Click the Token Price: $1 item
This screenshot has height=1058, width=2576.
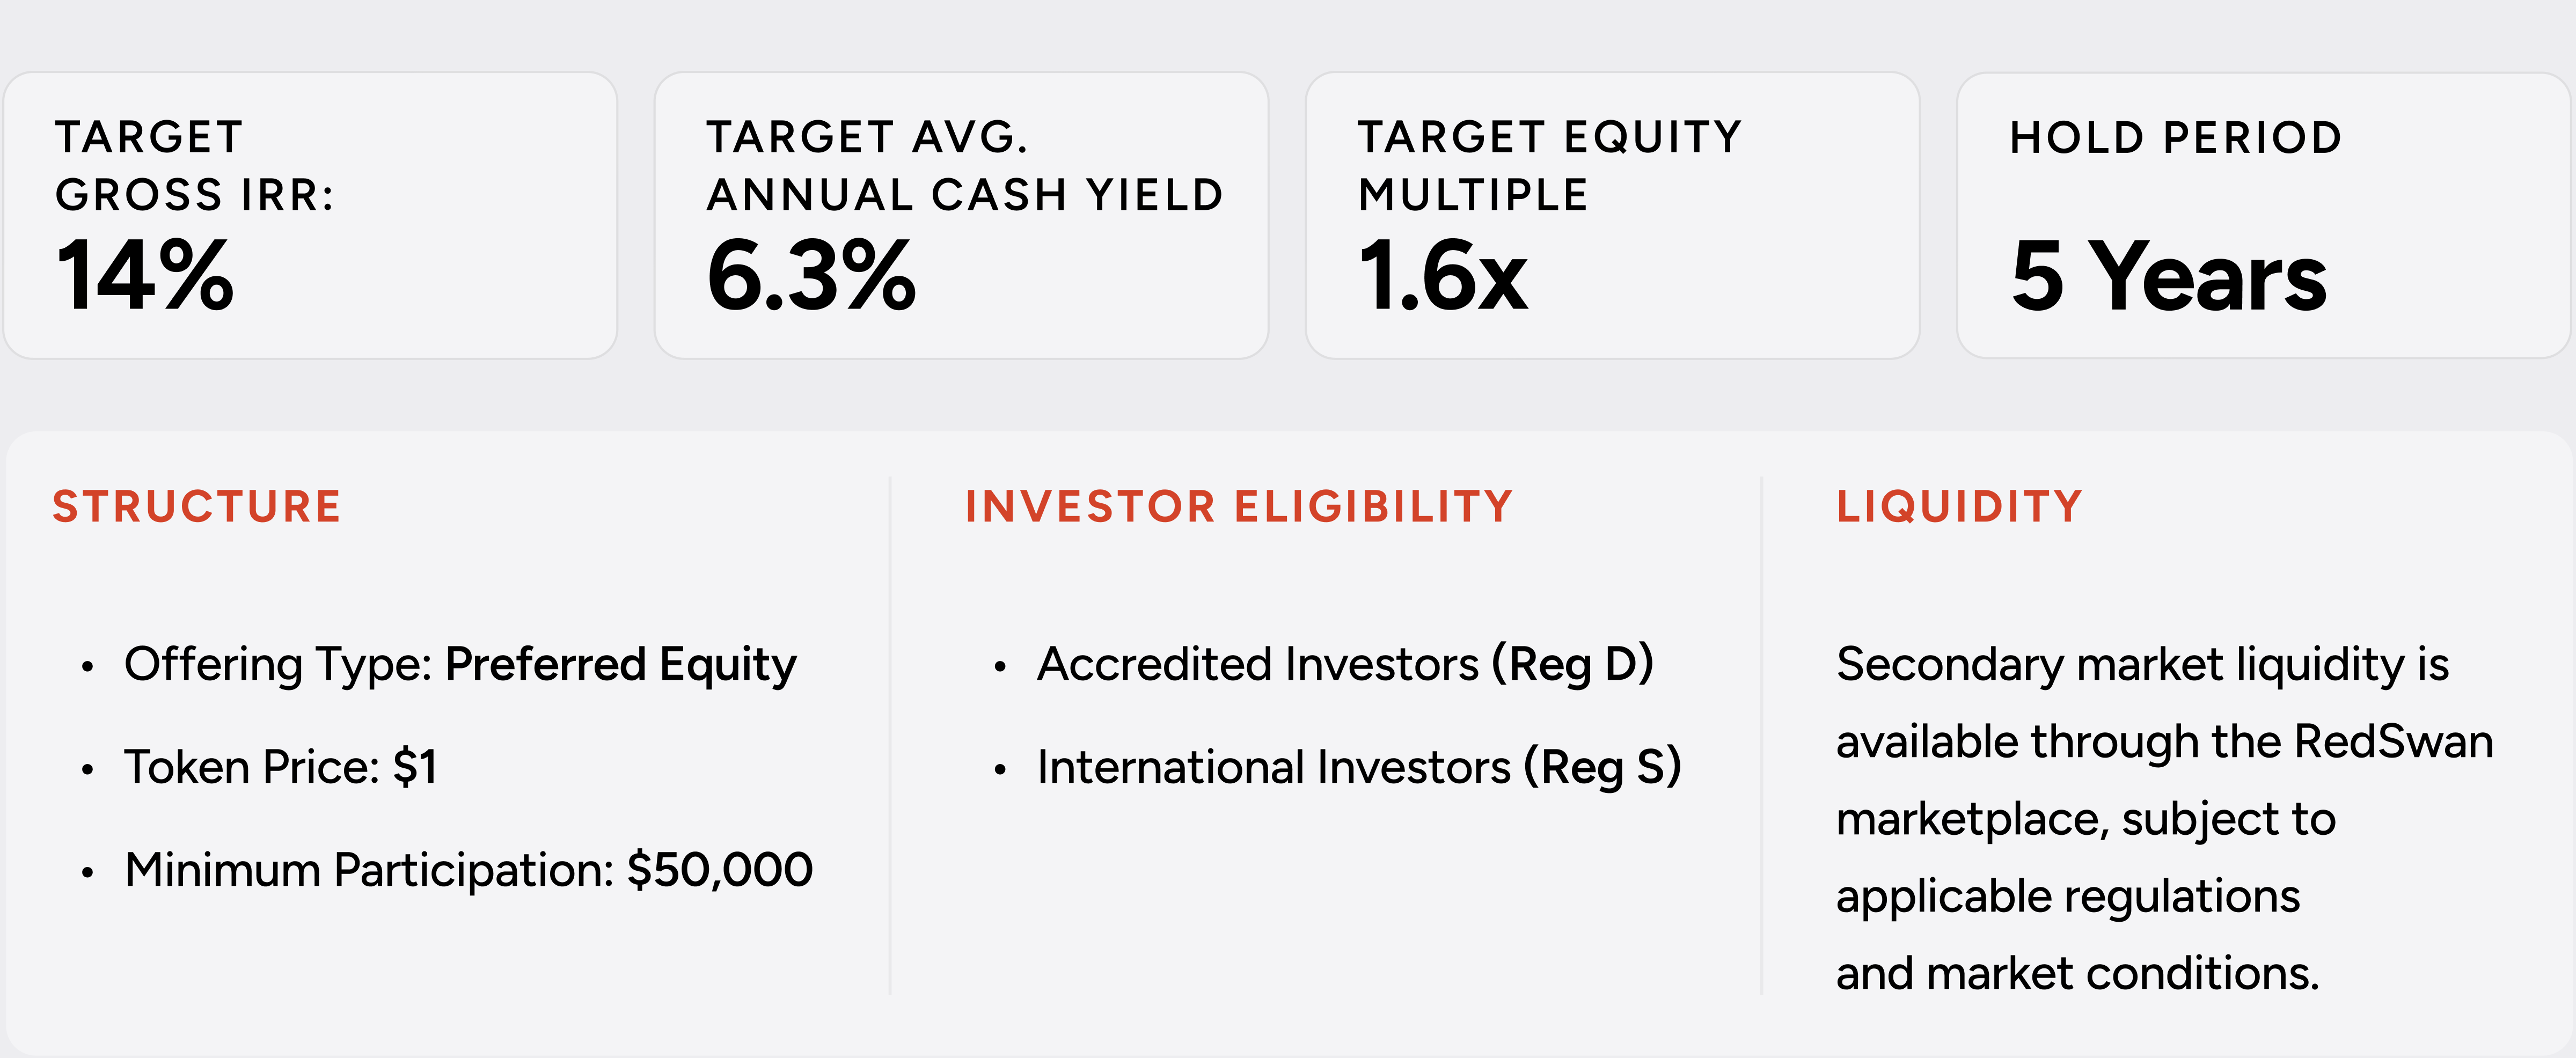280,767
